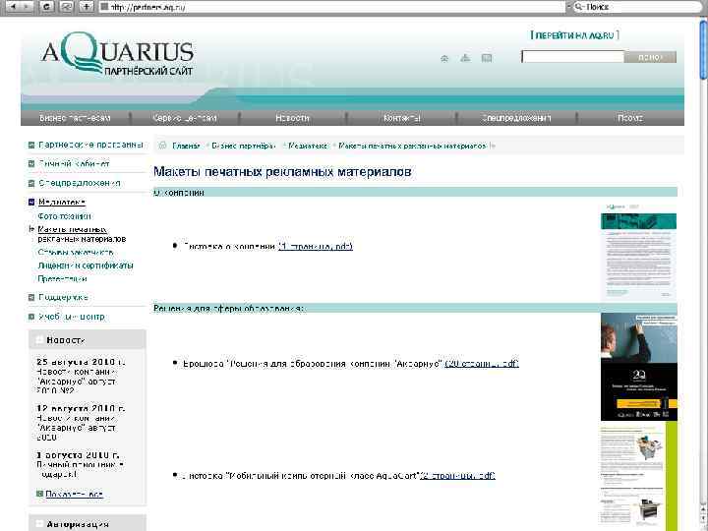Click the breadcrumb home icon
The width and height of the screenshot is (708, 531).
pyautogui.click(x=162, y=146)
